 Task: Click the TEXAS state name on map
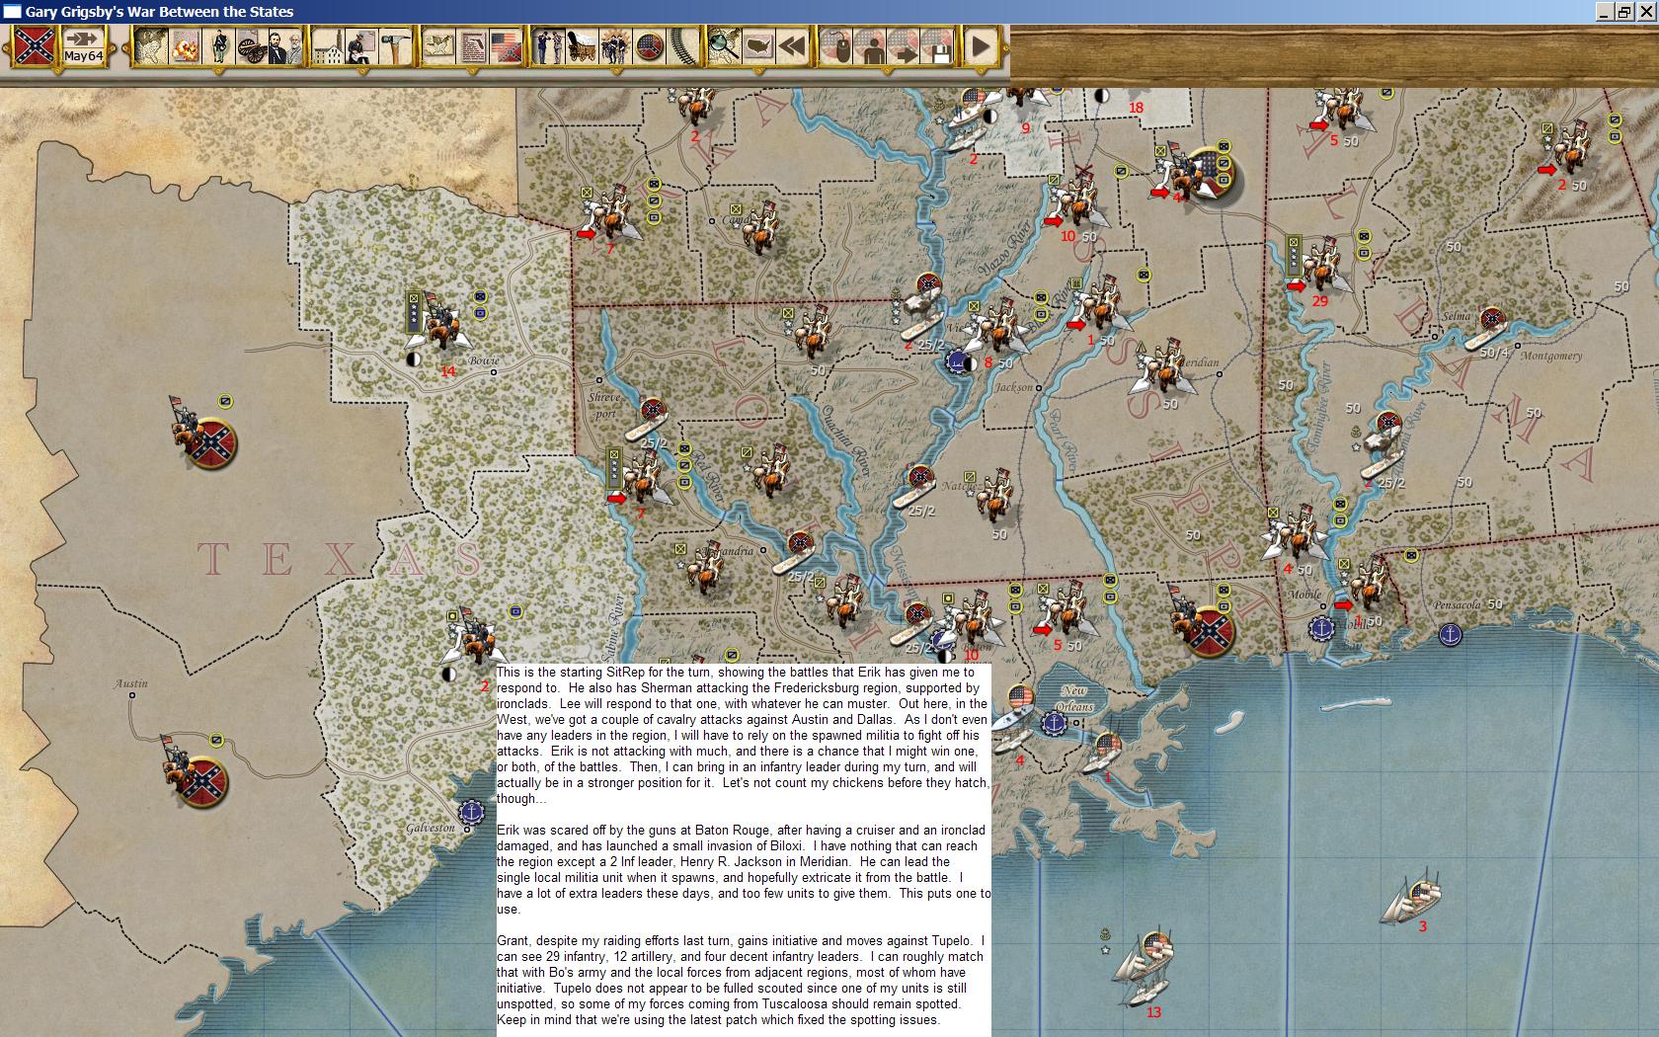point(341,560)
